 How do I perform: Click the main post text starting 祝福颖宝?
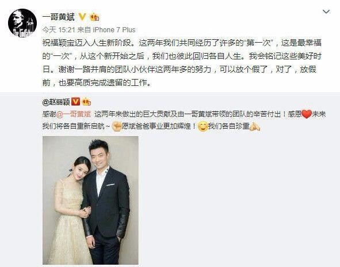coord(182,63)
